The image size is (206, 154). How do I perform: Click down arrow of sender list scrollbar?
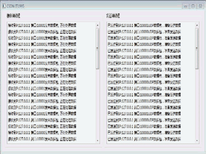tap(197, 140)
